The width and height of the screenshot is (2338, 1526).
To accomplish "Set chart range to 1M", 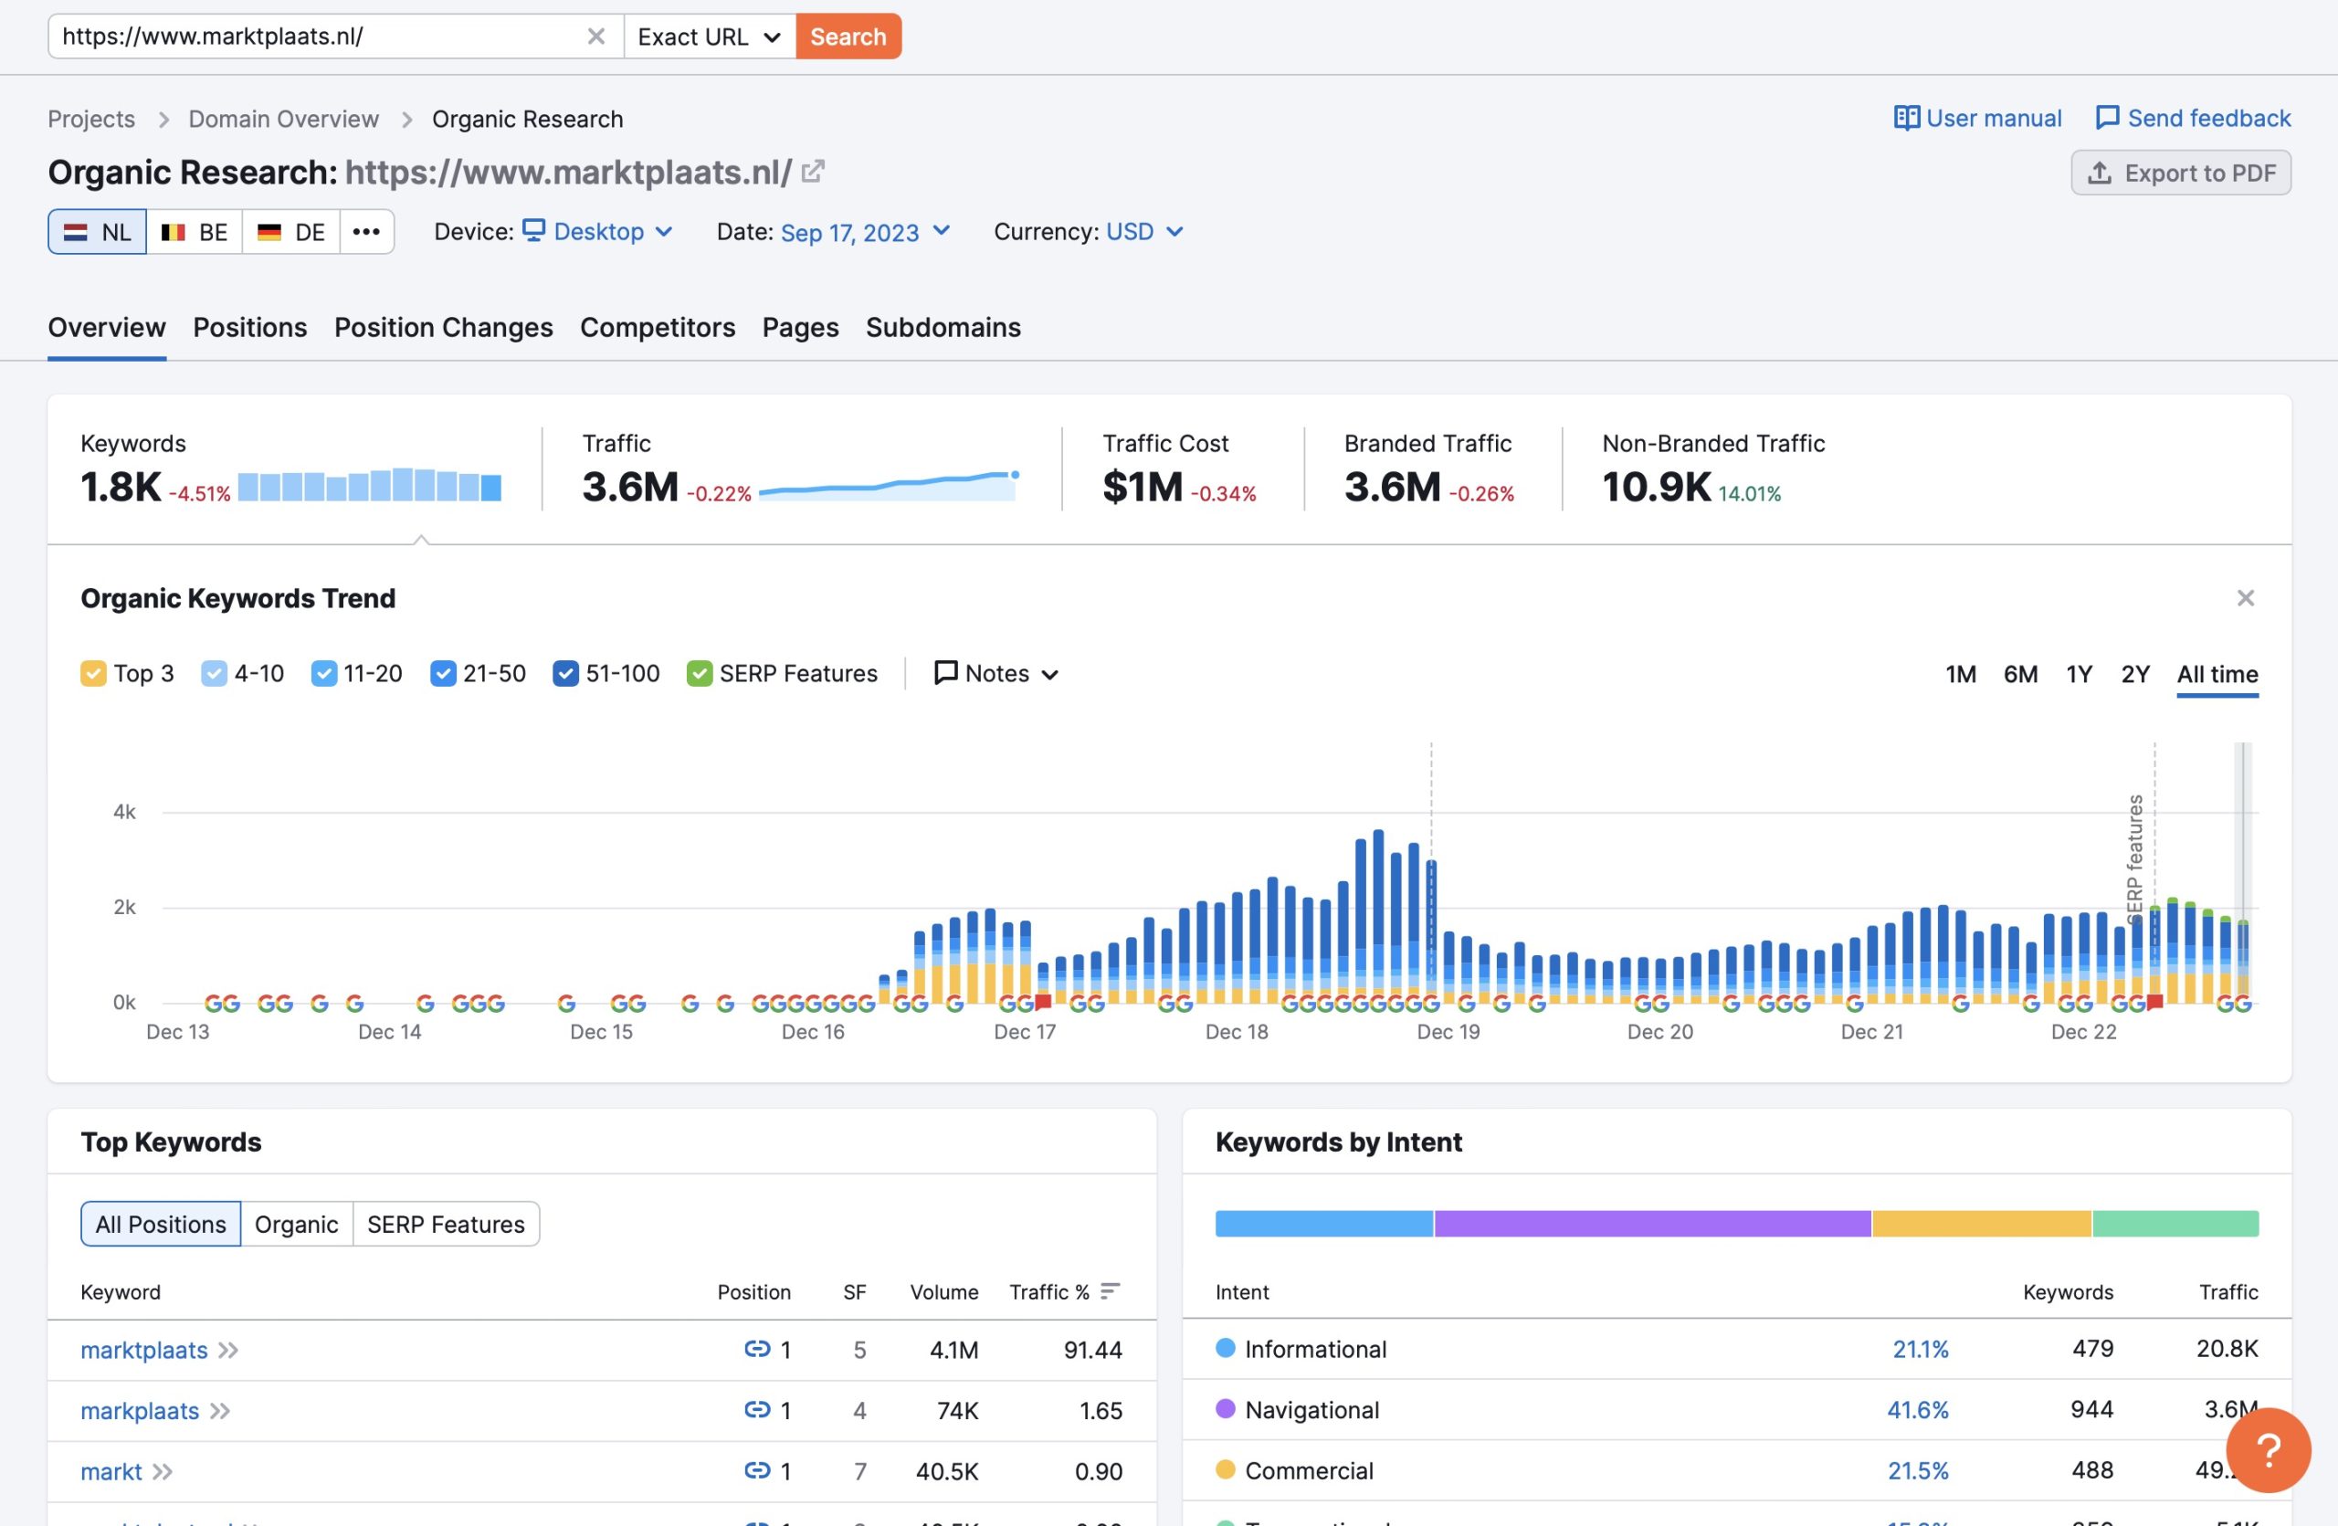I will click(1961, 674).
